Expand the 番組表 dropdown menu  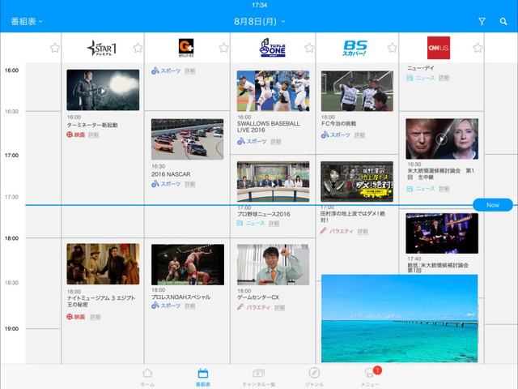[x=27, y=21]
